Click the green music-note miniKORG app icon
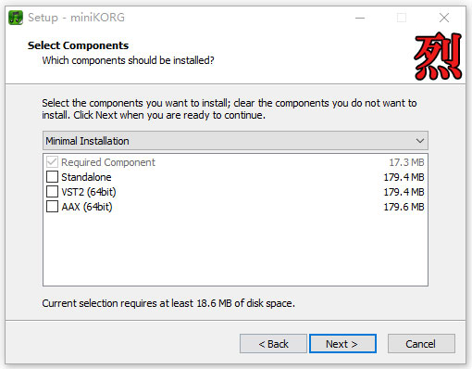Screen dimensions: 472x369 (x=16, y=18)
